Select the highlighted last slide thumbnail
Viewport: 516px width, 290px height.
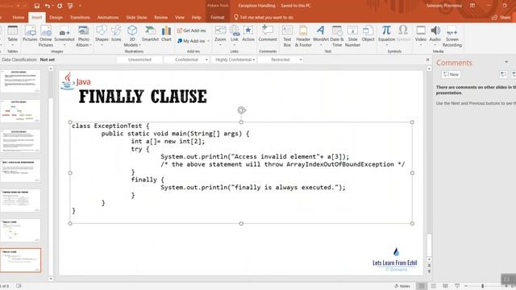pos(20,260)
